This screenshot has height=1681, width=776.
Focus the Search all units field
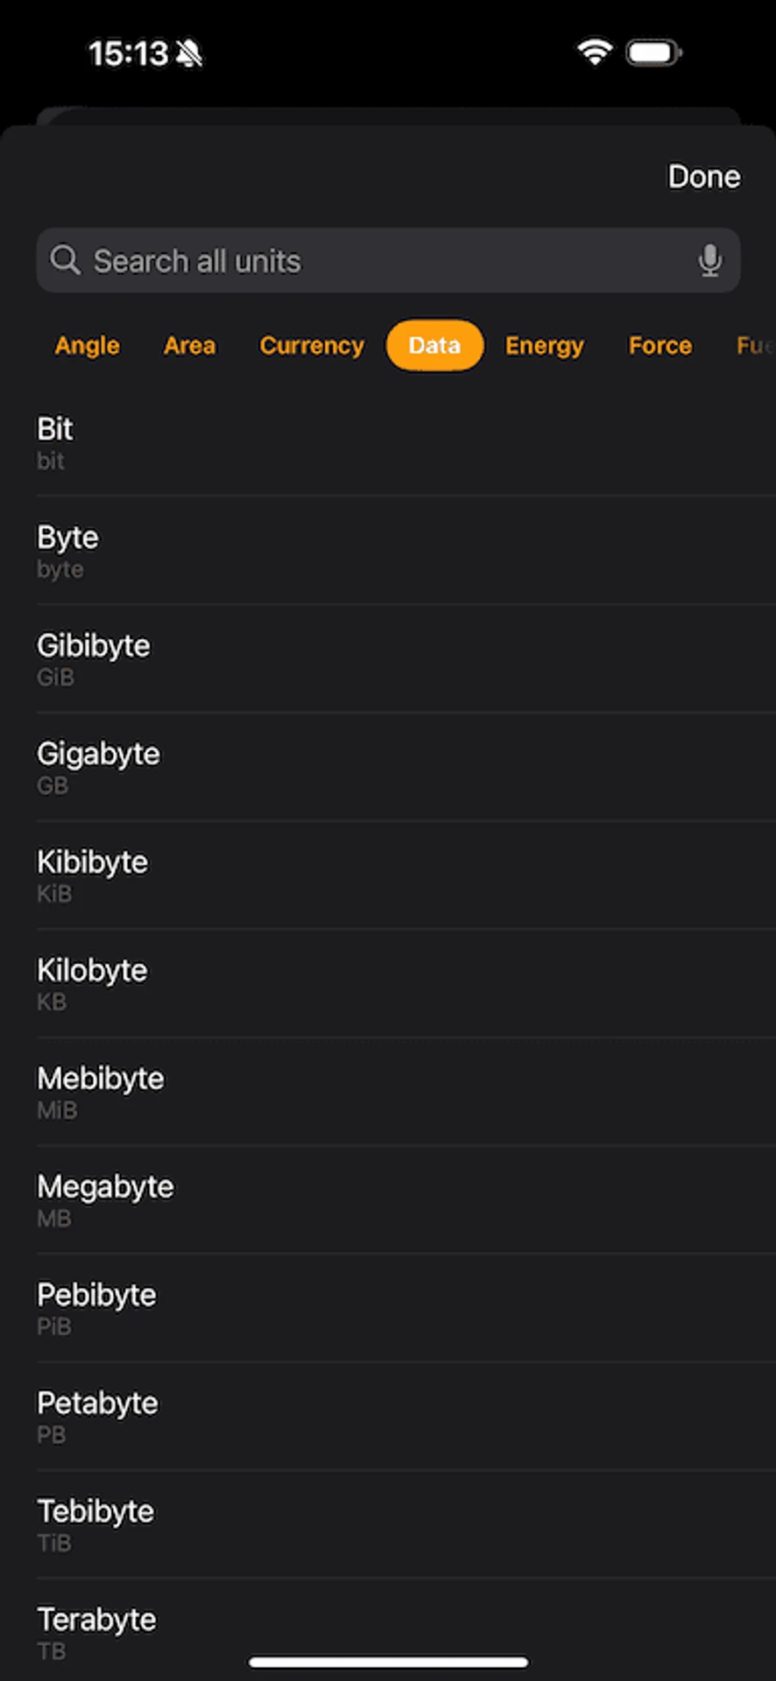pyautogui.click(x=388, y=260)
